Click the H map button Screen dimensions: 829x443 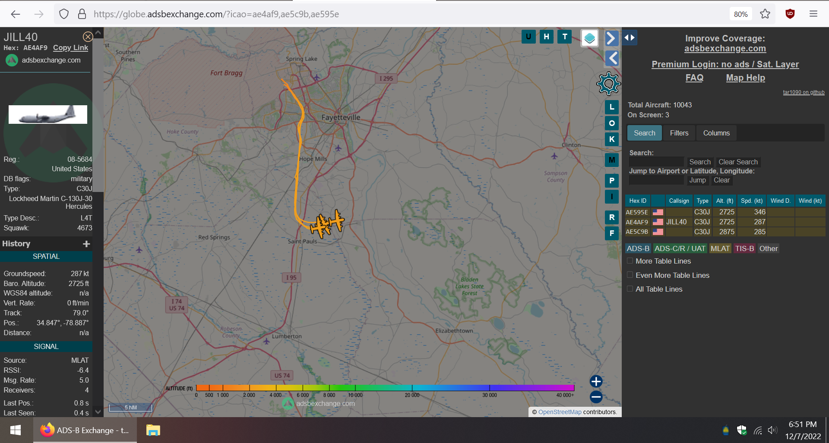tap(547, 37)
